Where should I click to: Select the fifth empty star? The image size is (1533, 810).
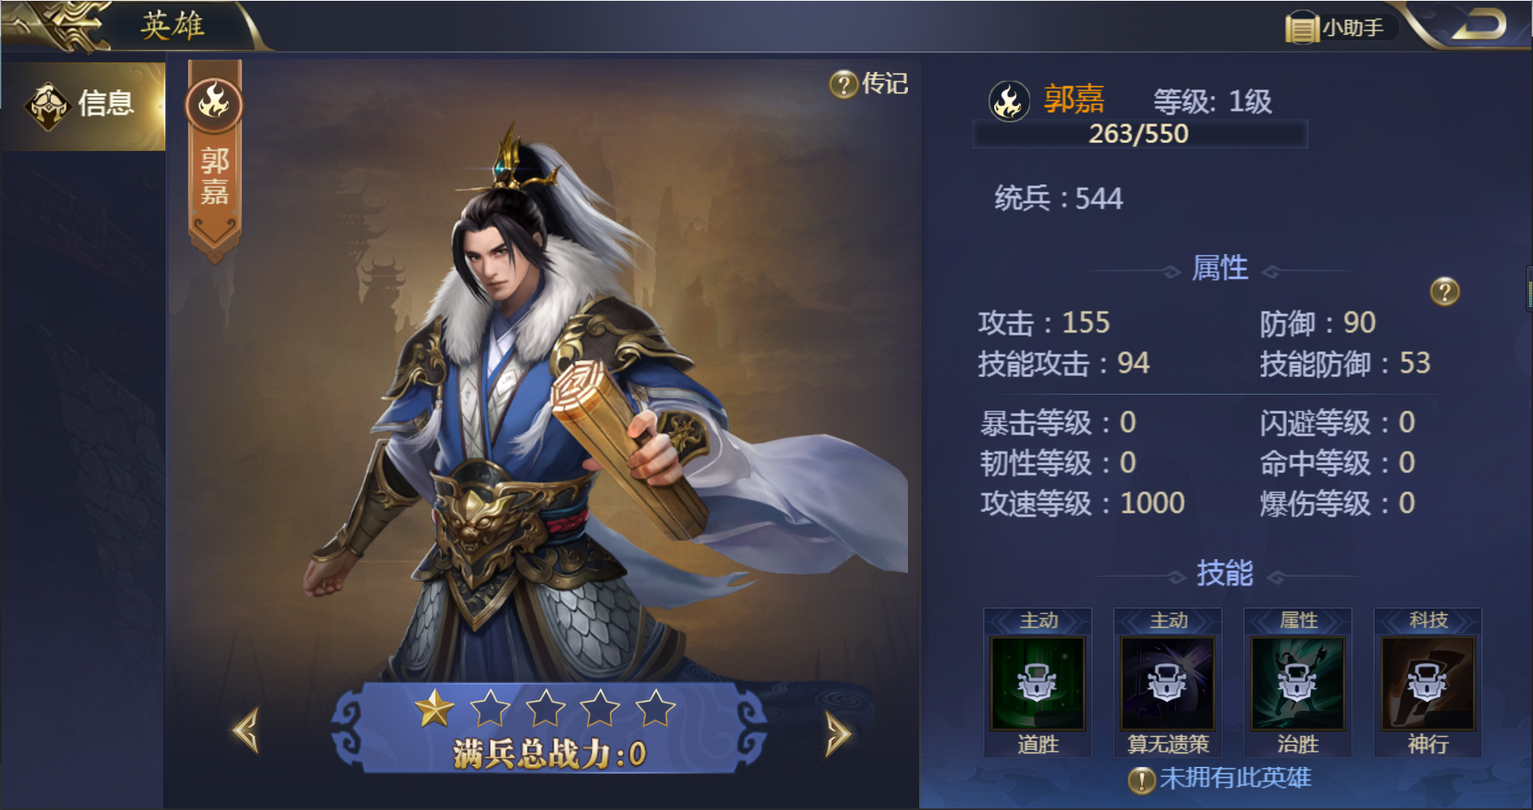(x=655, y=708)
